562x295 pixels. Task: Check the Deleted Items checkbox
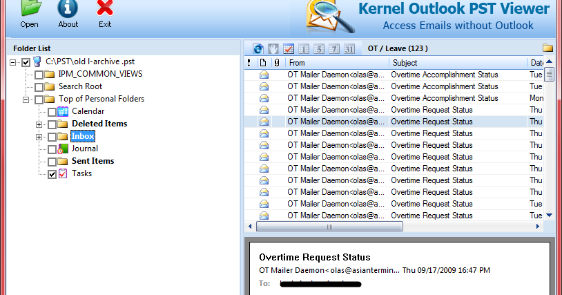pos(52,124)
